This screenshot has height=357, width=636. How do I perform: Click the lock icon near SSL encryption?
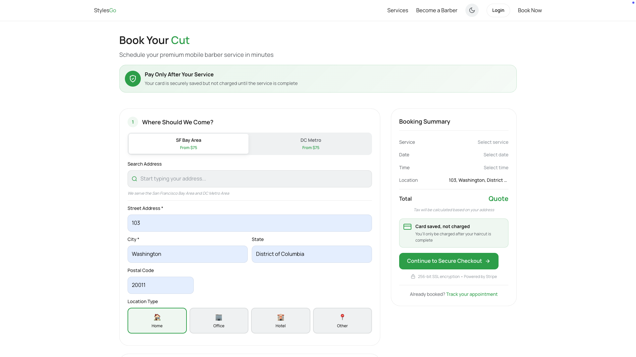point(413,277)
